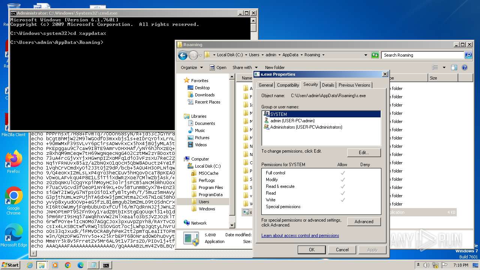Screen dimensions: 480x270
Task: Click the Open button in Explorer toolbar
Action: pos(218,67)
